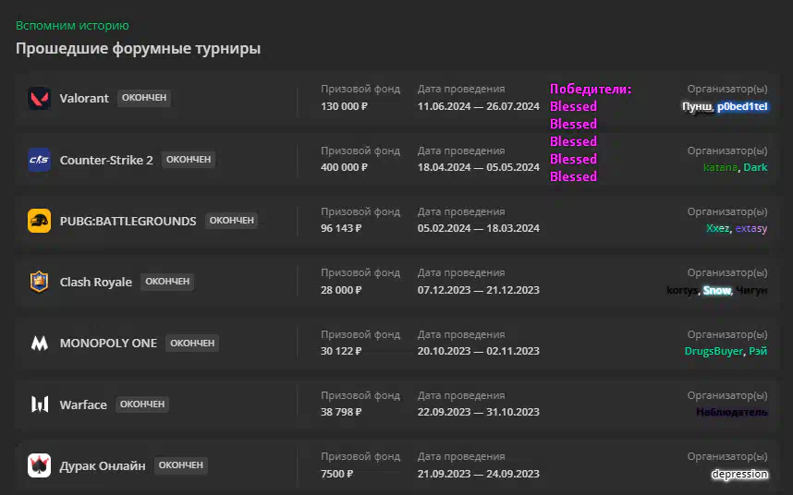
Task: Click the Дурак Онлайн card icon
Action: (39, 465)
